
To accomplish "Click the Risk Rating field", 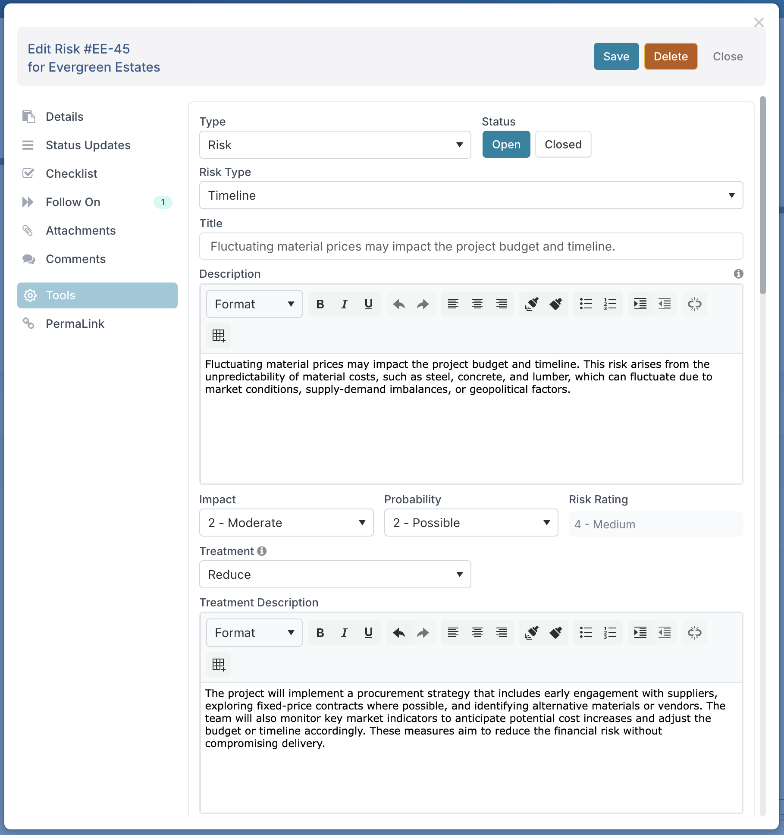I will click(x=655, y=524).
